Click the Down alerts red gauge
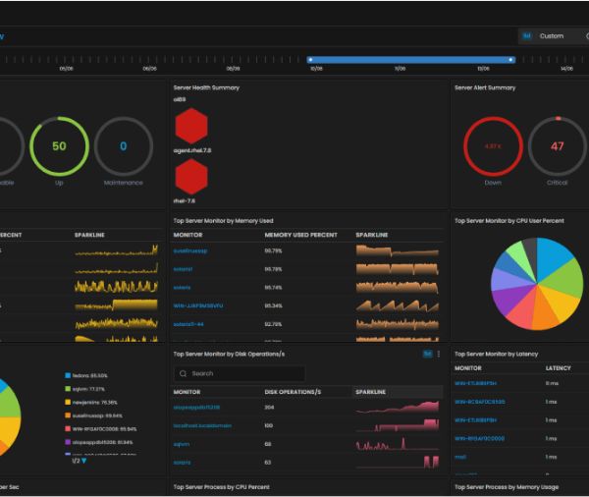This screenshot has width=589, height=497. tap(493, 146)
